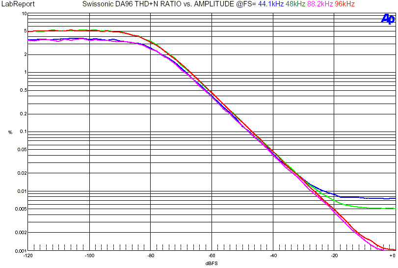Click the 0.2 y-axis tick label

click(x=24, y=114)
